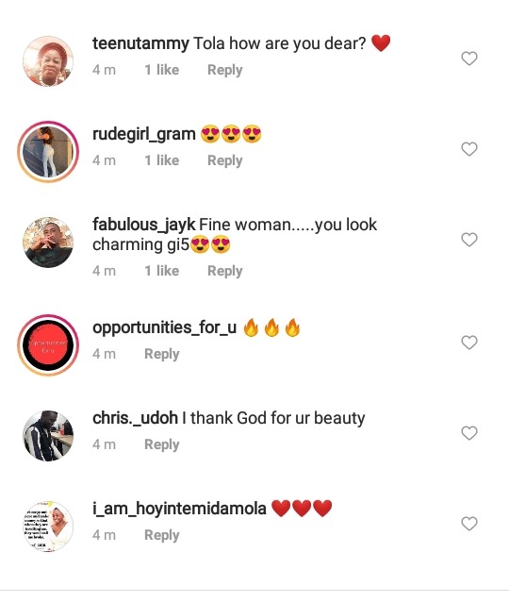Open chris._udoh username link
The height and width of the screenshot is (603, 509).
tap(135, 418)
